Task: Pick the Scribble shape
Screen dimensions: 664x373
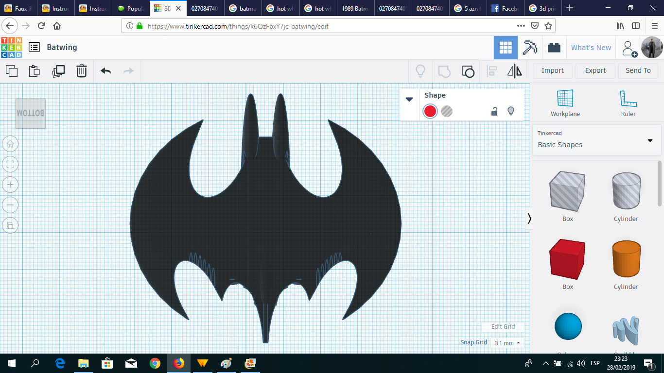Action: tap(626, 331)
